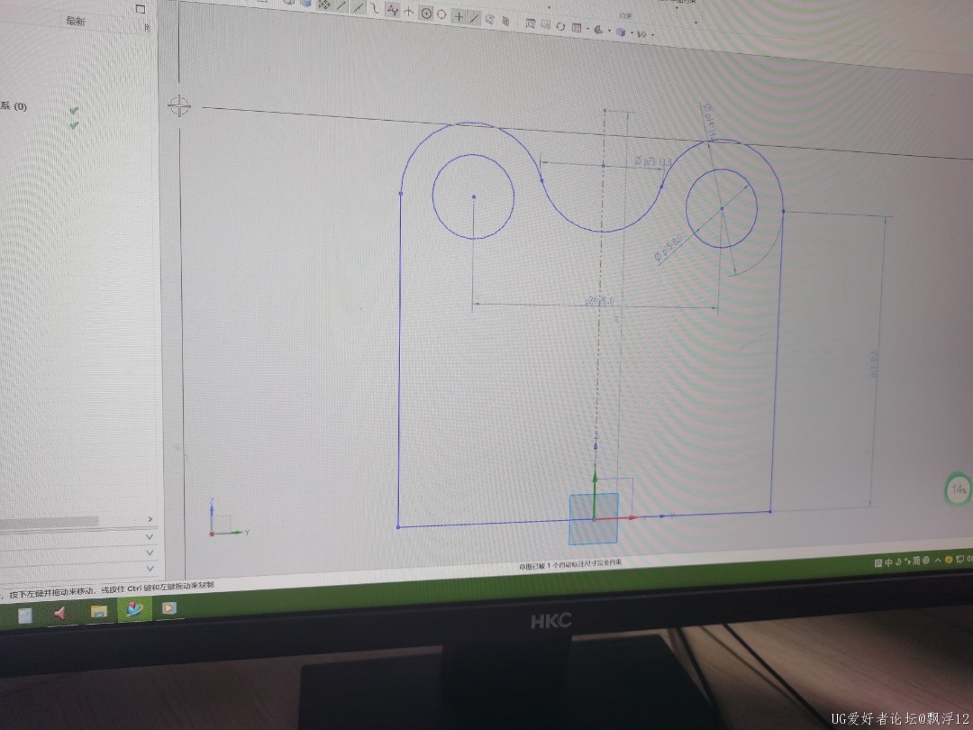Image resolution: width=973 pixels, height=730 pixels.
Task: Open dropdown arrow beside the red grid icon
Action: click(587, 29)
